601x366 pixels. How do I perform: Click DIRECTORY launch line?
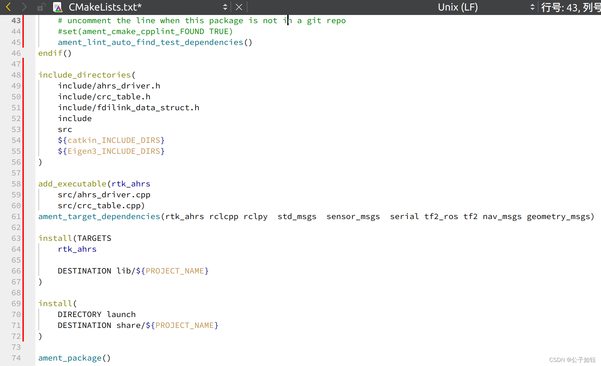click(97, 314)
